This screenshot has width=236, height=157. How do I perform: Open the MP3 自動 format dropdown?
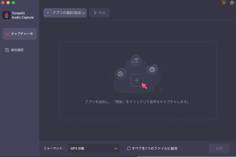click(x=94, y=148)
